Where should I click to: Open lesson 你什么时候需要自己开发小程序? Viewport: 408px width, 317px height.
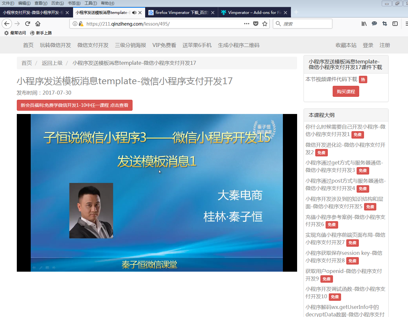tap(345, 130)
